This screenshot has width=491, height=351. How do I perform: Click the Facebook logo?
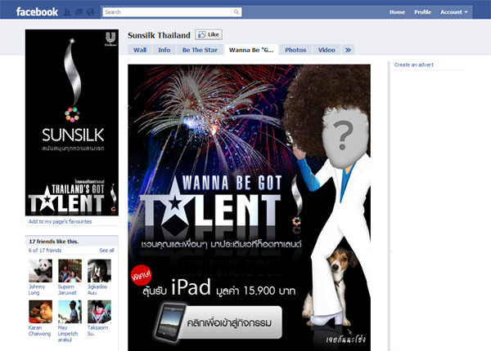tap(37, 12)
